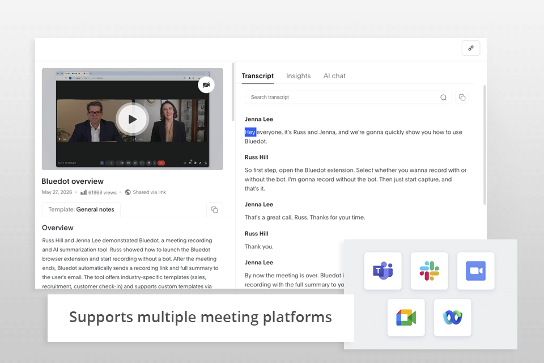This screenshot has width=544, height=363.
Task: Select the Zoom icon
Action: 475,271
